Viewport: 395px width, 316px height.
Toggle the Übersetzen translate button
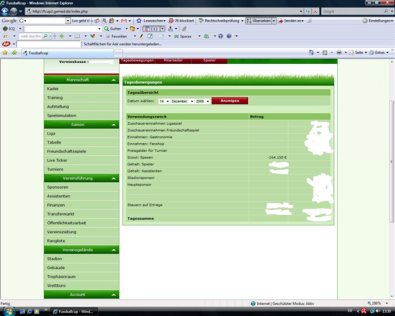point(259,21)
